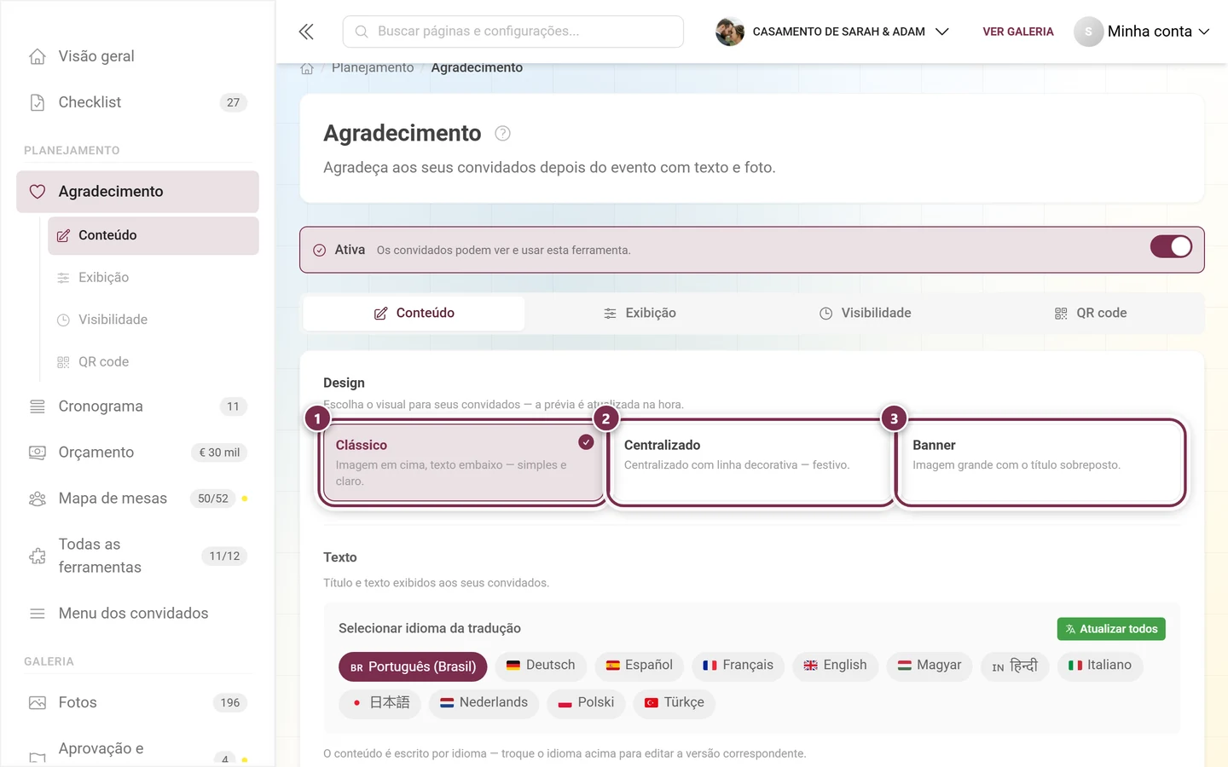Go to Planejamento breadcrumb link

[x=373, y=68]
